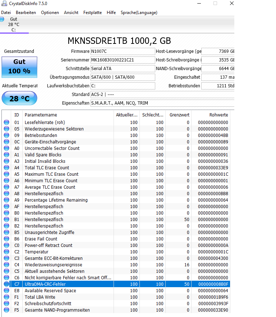This screenshot has width=276, height=317.
Task: Click status icon of row C4 Wiederzuweisungsereignisse
Action: point(6,265)
